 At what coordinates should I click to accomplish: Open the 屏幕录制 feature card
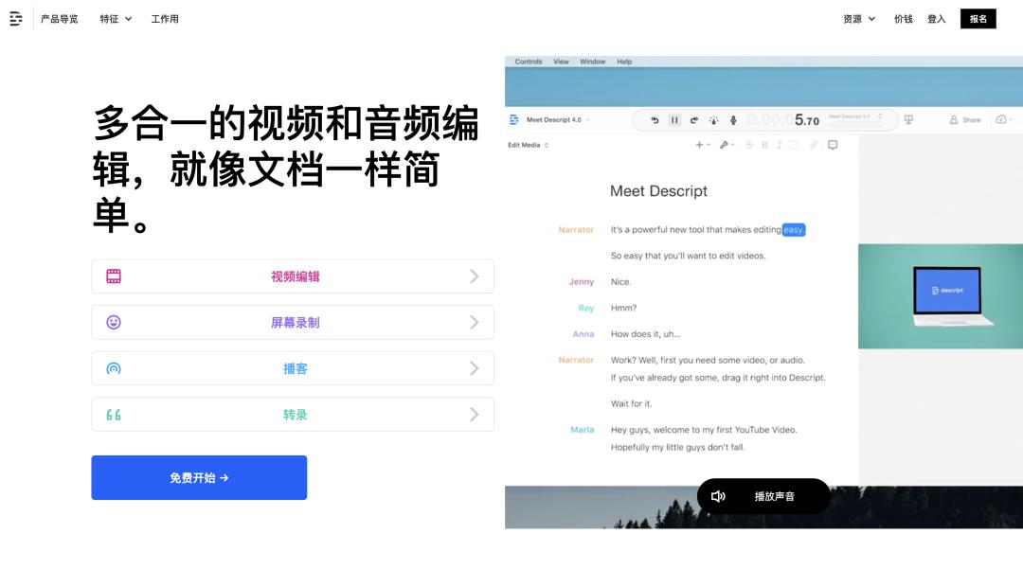pos(293,322)
